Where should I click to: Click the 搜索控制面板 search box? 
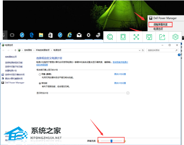coord(163,50)
